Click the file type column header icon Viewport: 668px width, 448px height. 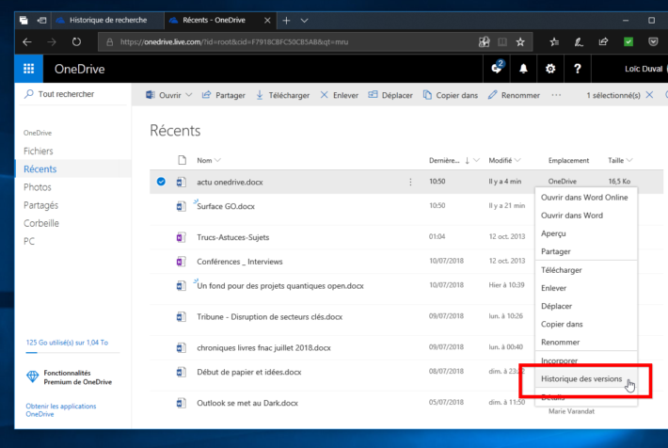click(x=182, y=160)
